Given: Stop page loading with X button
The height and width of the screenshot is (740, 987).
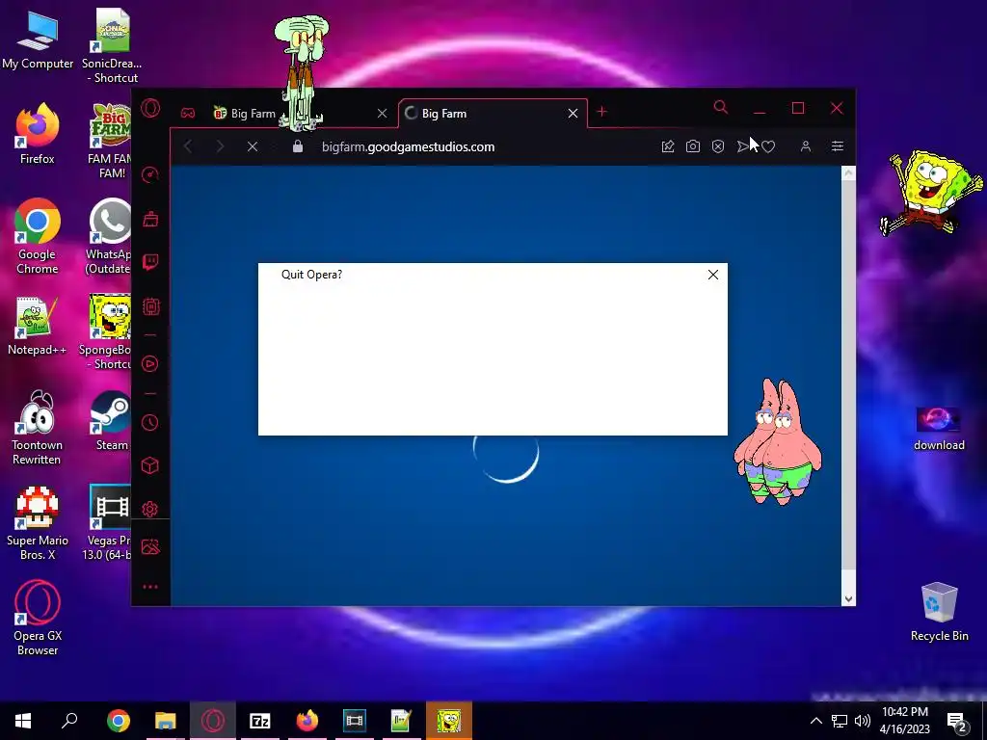Looking at the screenshot, I should coord(253,146).
